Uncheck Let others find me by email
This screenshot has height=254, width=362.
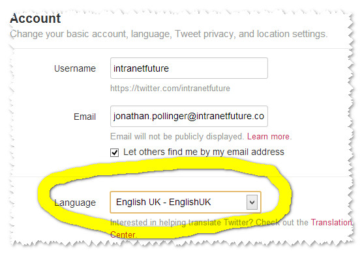click(x=115, y=152)
